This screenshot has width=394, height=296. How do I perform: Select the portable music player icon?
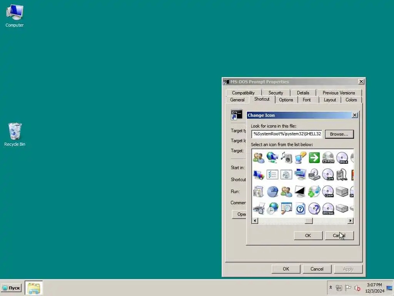[342, 175]
